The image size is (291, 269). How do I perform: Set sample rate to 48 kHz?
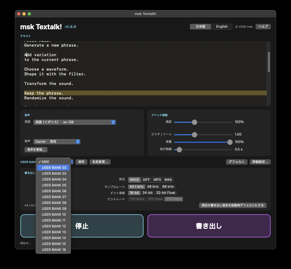153,187
